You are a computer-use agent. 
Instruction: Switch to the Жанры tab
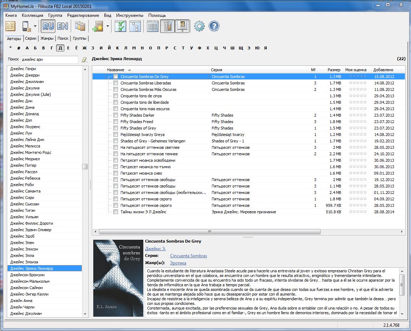[x=47, y=38]
